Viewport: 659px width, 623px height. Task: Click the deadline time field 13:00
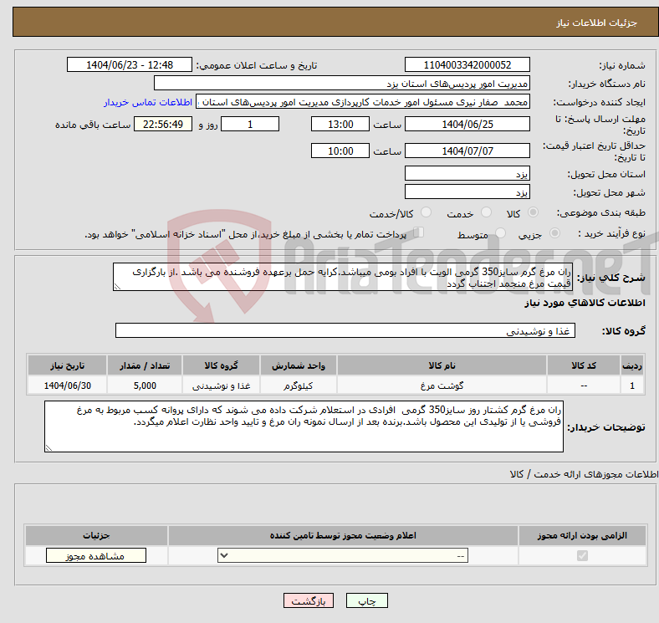click(340, 124)
